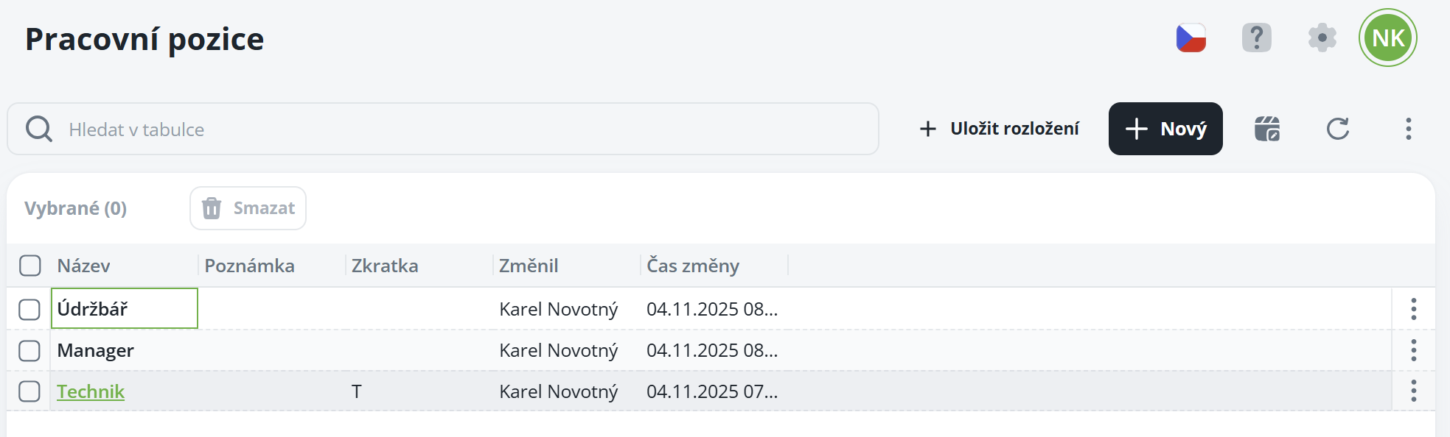Click the calendar edit icon in toolbar
The height and width of the screenshot is (437, 1450).
pyautogui.click(x=1267, y=129)
